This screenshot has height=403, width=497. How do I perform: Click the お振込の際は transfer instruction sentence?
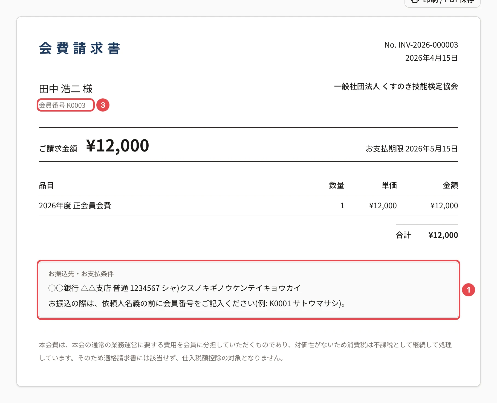(197, 303)
